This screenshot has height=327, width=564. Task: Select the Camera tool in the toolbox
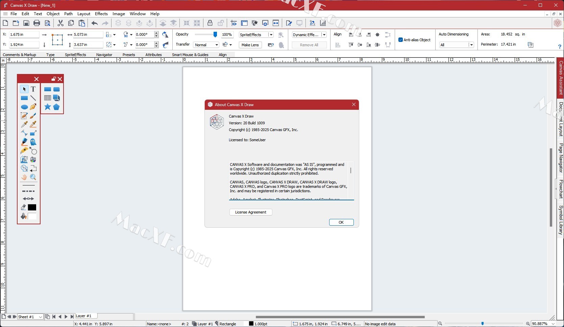[x=33, y=159]
